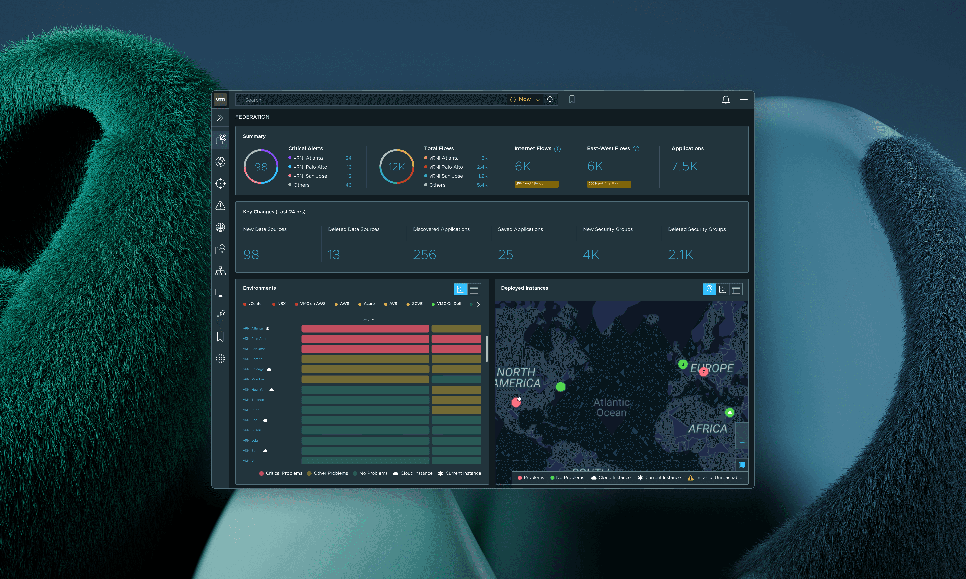Click the vRNI San Jose red VMs bar
The width and height of the screenshot is (966, 579).
tap(365, 349)
